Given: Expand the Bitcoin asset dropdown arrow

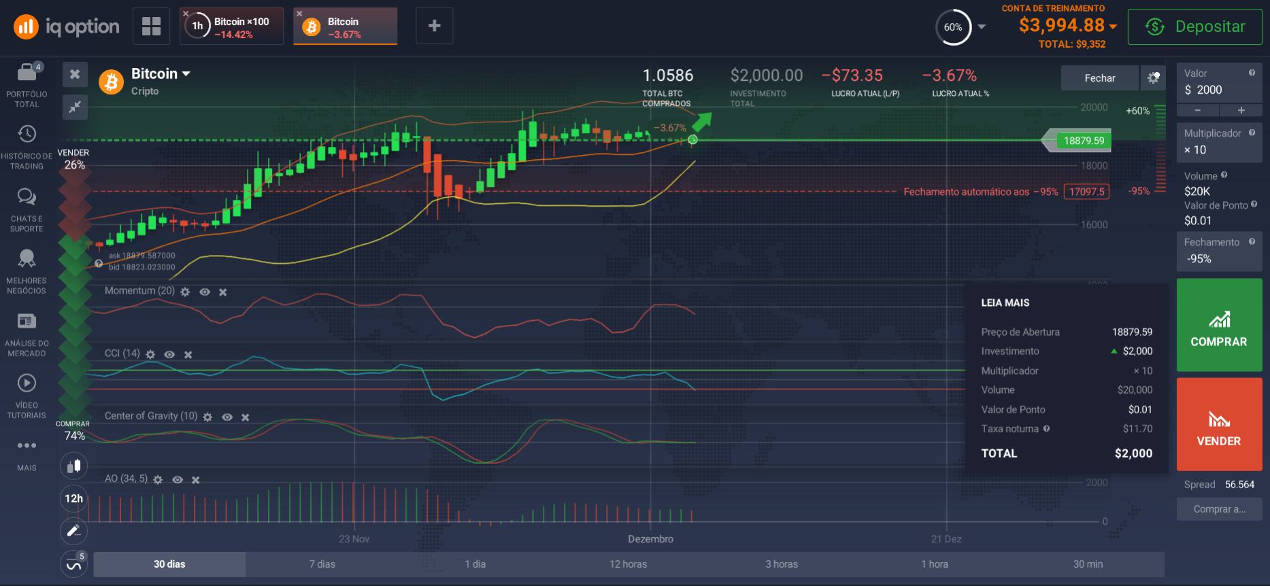Looking at the screenshot, I should coord(186,74).
